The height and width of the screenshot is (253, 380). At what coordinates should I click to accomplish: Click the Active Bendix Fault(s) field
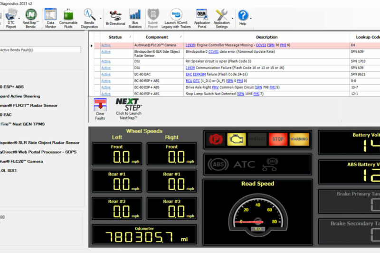click(x=40, y=50)
